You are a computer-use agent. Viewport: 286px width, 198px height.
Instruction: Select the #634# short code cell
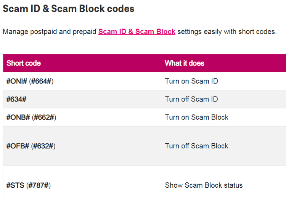(16, 99)
